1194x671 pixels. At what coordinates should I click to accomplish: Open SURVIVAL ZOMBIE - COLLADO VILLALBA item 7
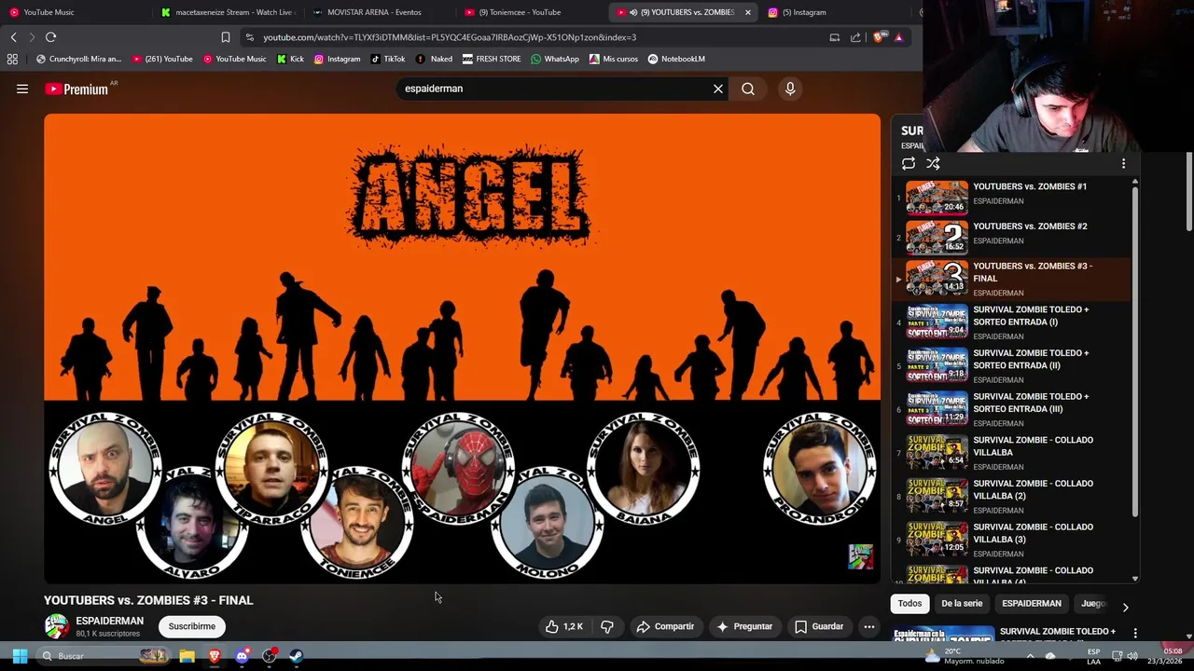point(1012,453)
